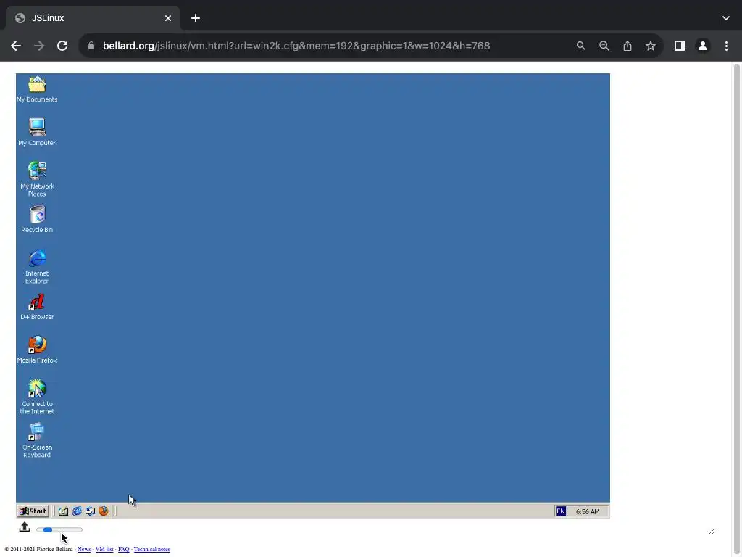Screen dimensions: 742x557
Task: Select Mozilla Firefox desktop shortcut
Action: (x=37, y=350)
